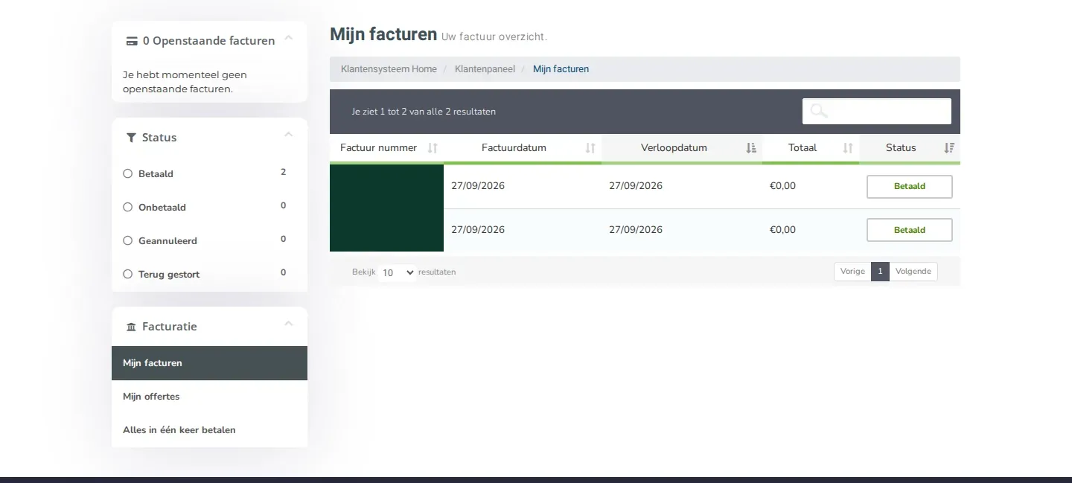Click the bank icon beside Facturatie
1072x483 pixels.
(x=132, y=327)
